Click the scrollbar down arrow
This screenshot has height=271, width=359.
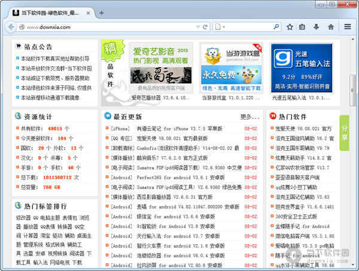352,265
